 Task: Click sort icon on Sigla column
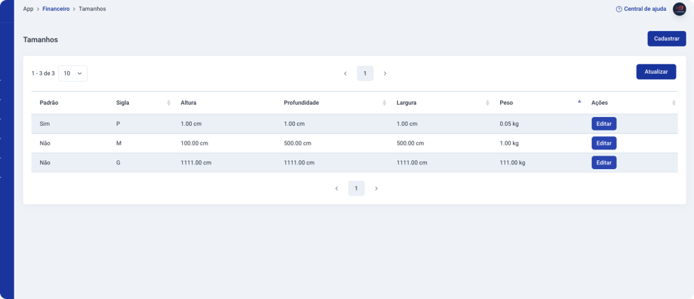click(169, 103)
